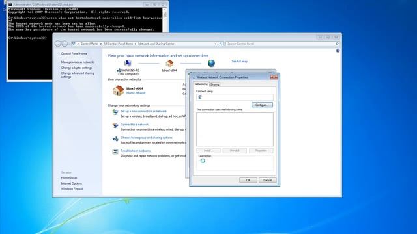
Task: Click the Set up a new connection icon
Action: [115, 112]
